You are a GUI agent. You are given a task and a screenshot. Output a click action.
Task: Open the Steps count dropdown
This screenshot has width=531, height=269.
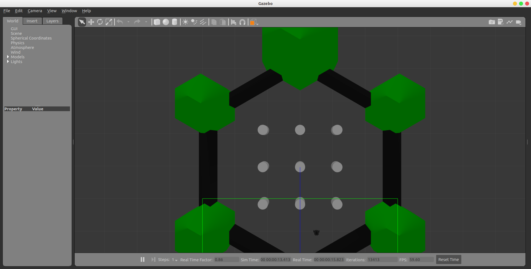point(176,260)
